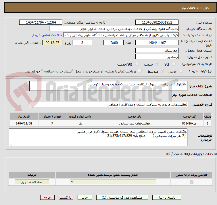Click the کد خدمت column header
Screen dimensions: 217x205
[x=189, y=116]
